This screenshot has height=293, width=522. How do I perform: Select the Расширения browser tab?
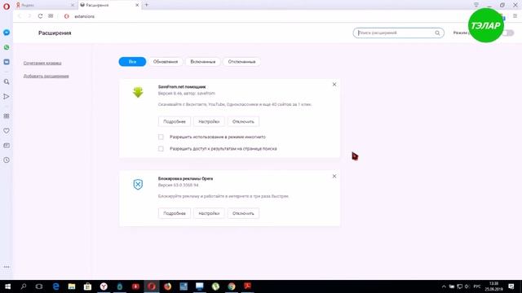109,5
